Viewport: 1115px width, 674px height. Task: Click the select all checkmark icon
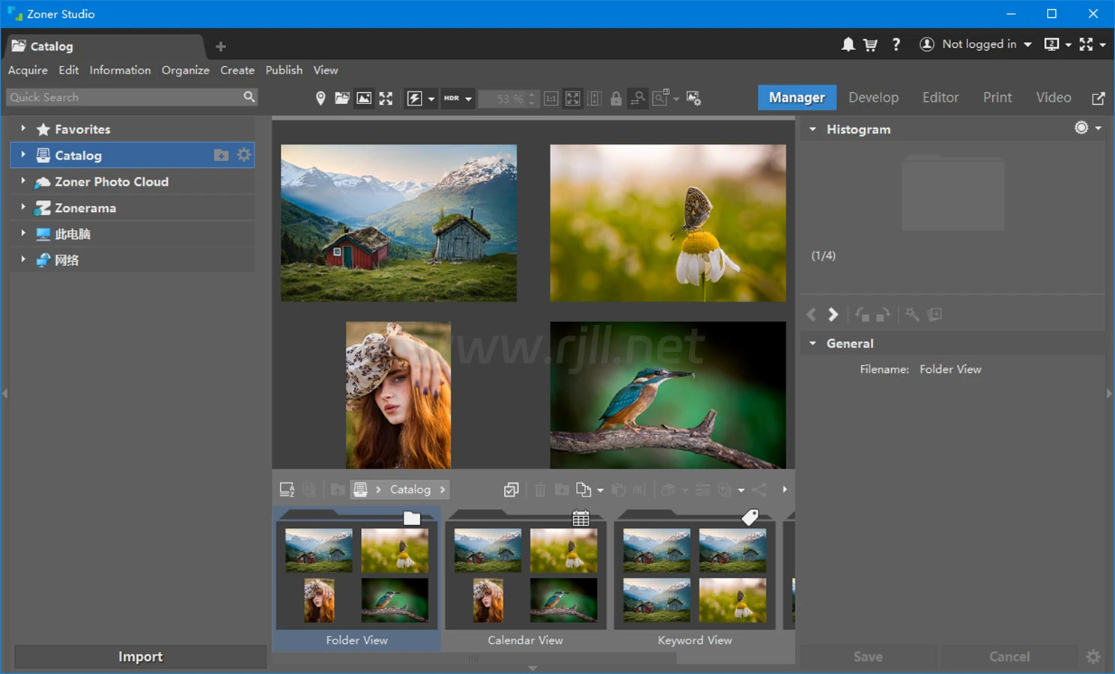511,490
